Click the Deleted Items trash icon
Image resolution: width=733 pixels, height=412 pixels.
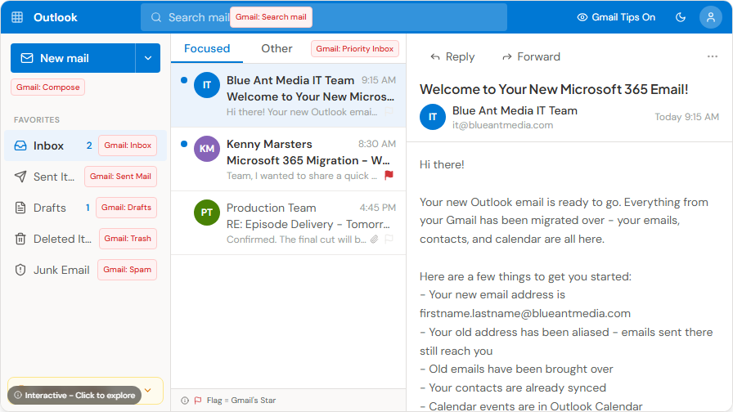pos(20,239)
